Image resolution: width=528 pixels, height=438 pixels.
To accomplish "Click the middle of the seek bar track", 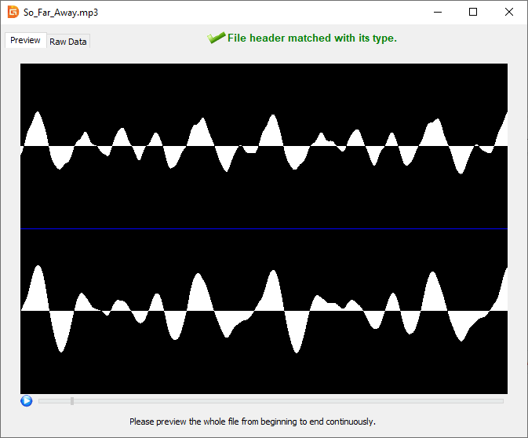I will click(271, 401).
